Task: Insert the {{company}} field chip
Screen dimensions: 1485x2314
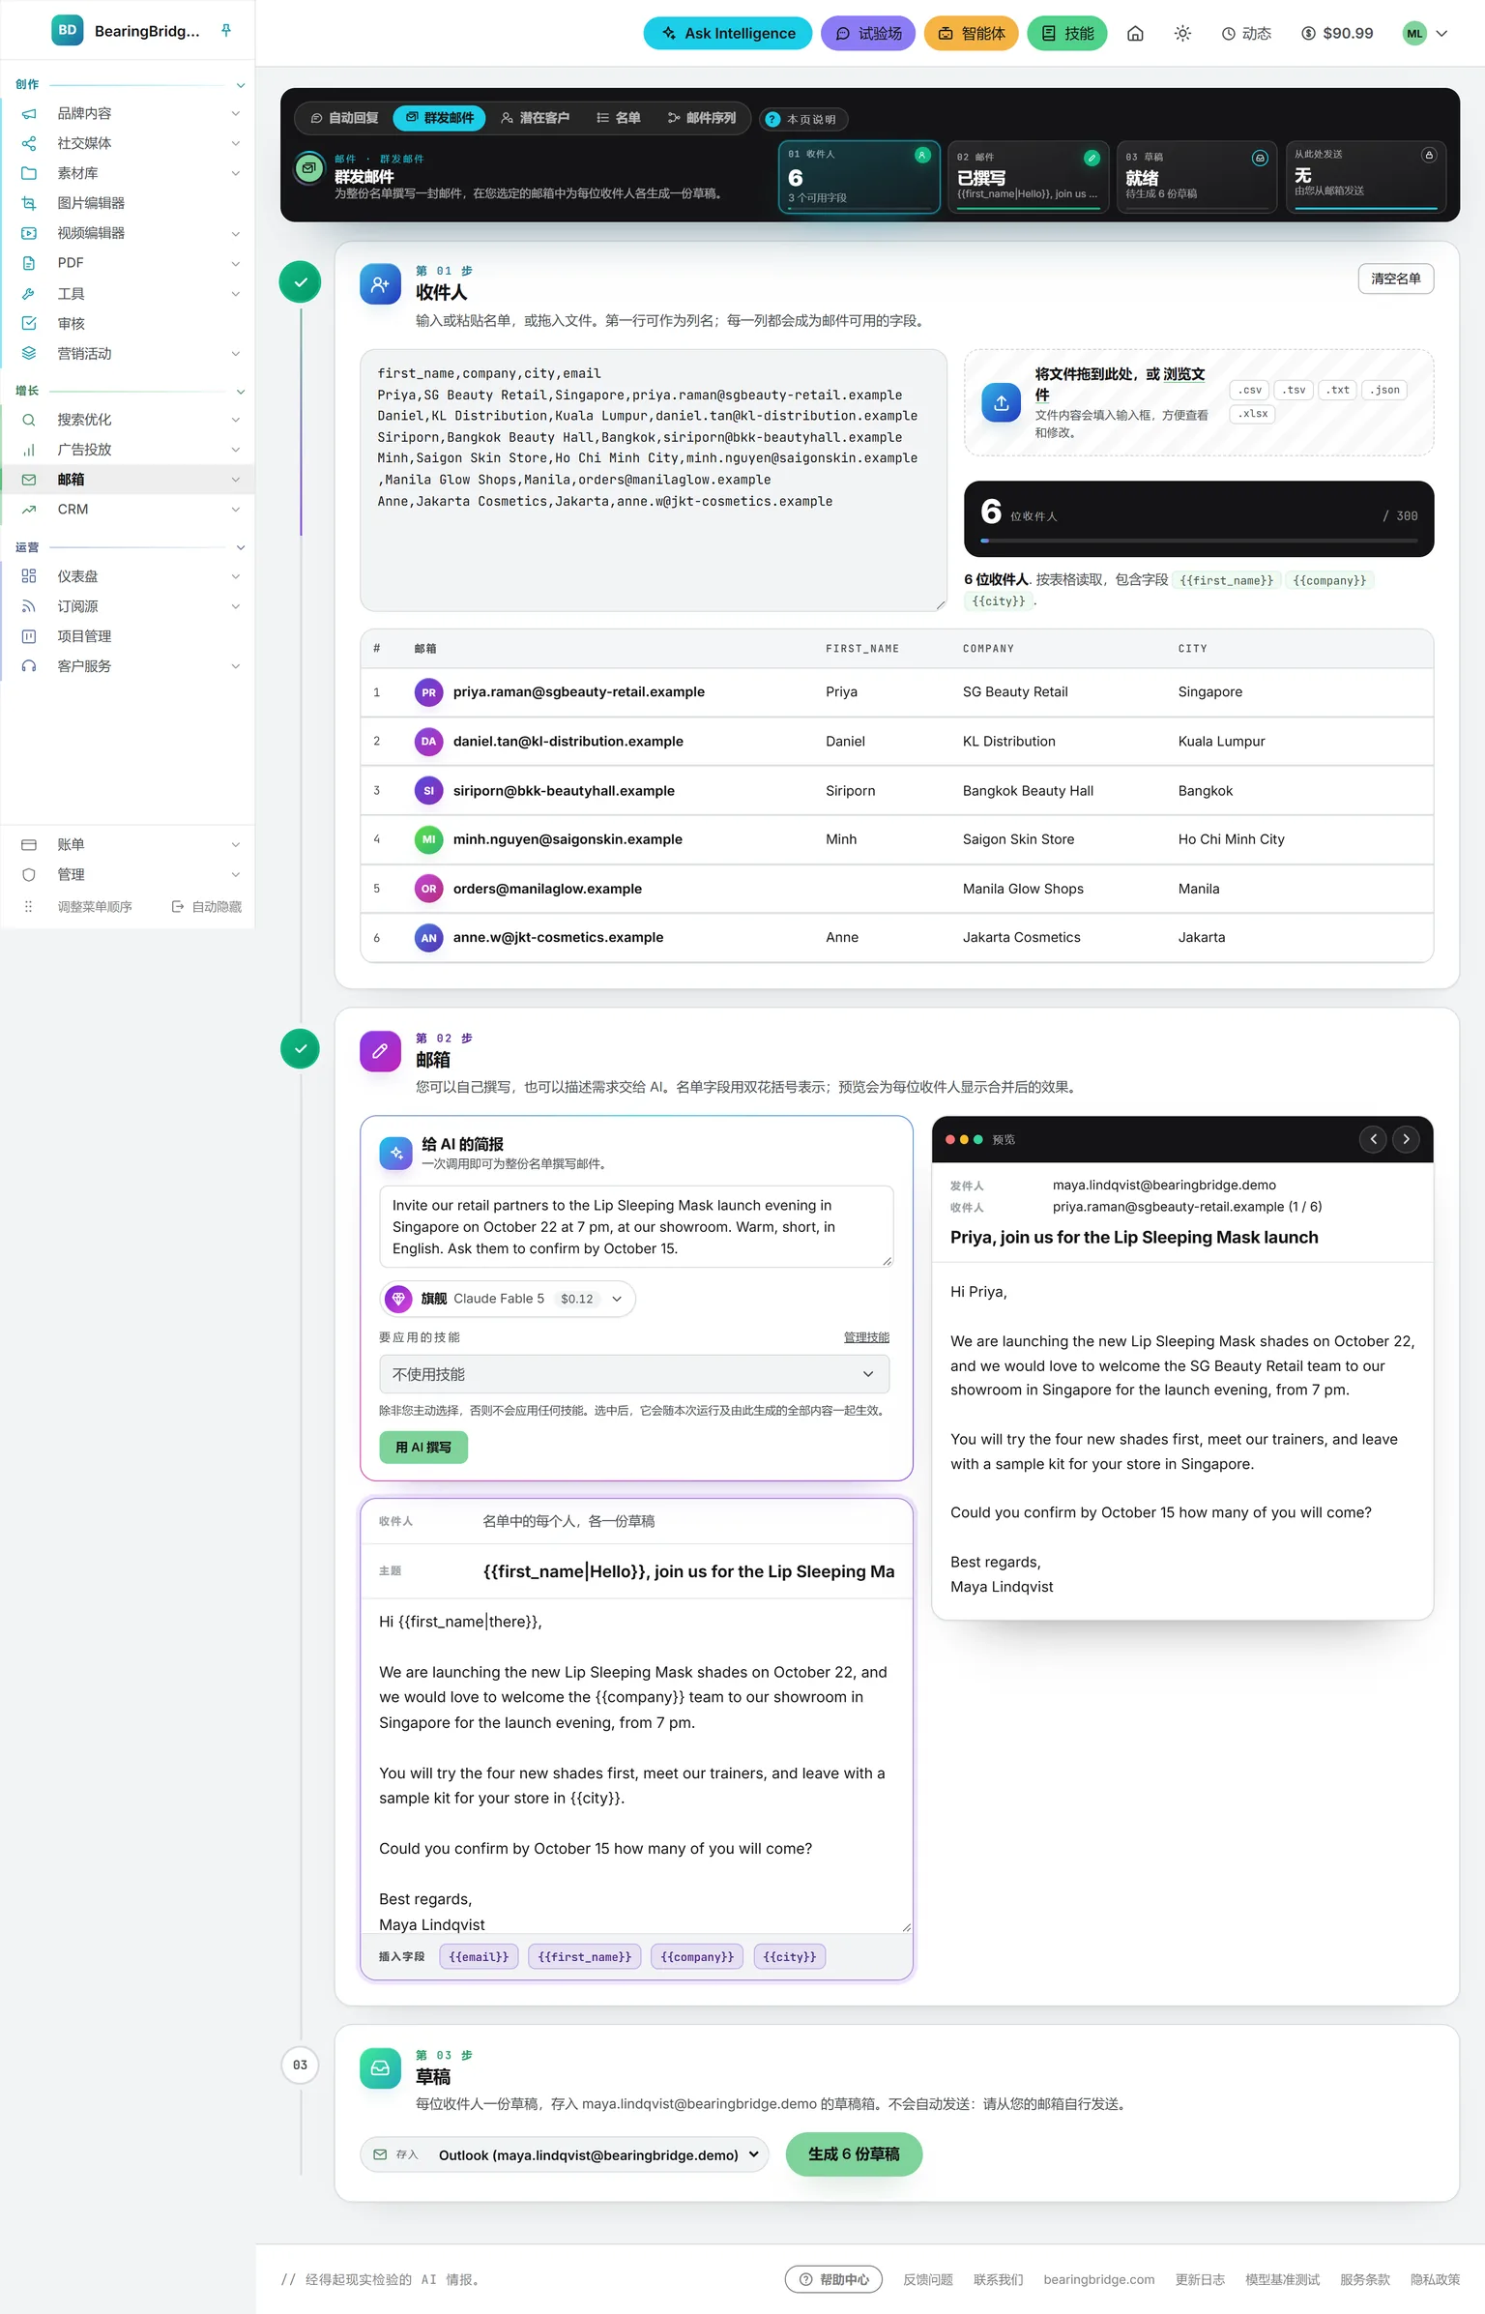Action: tap(697, 1957)
